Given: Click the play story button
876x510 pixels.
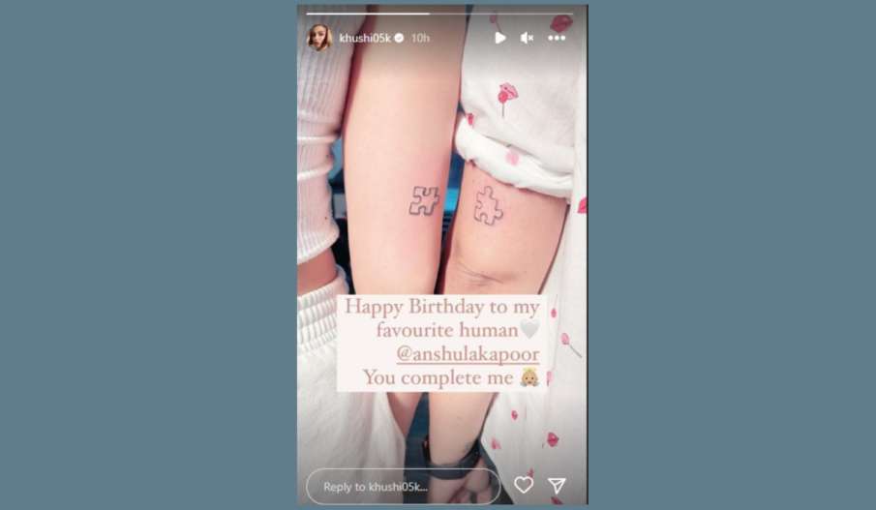Looking at the screenshot, I should (500, 38).
